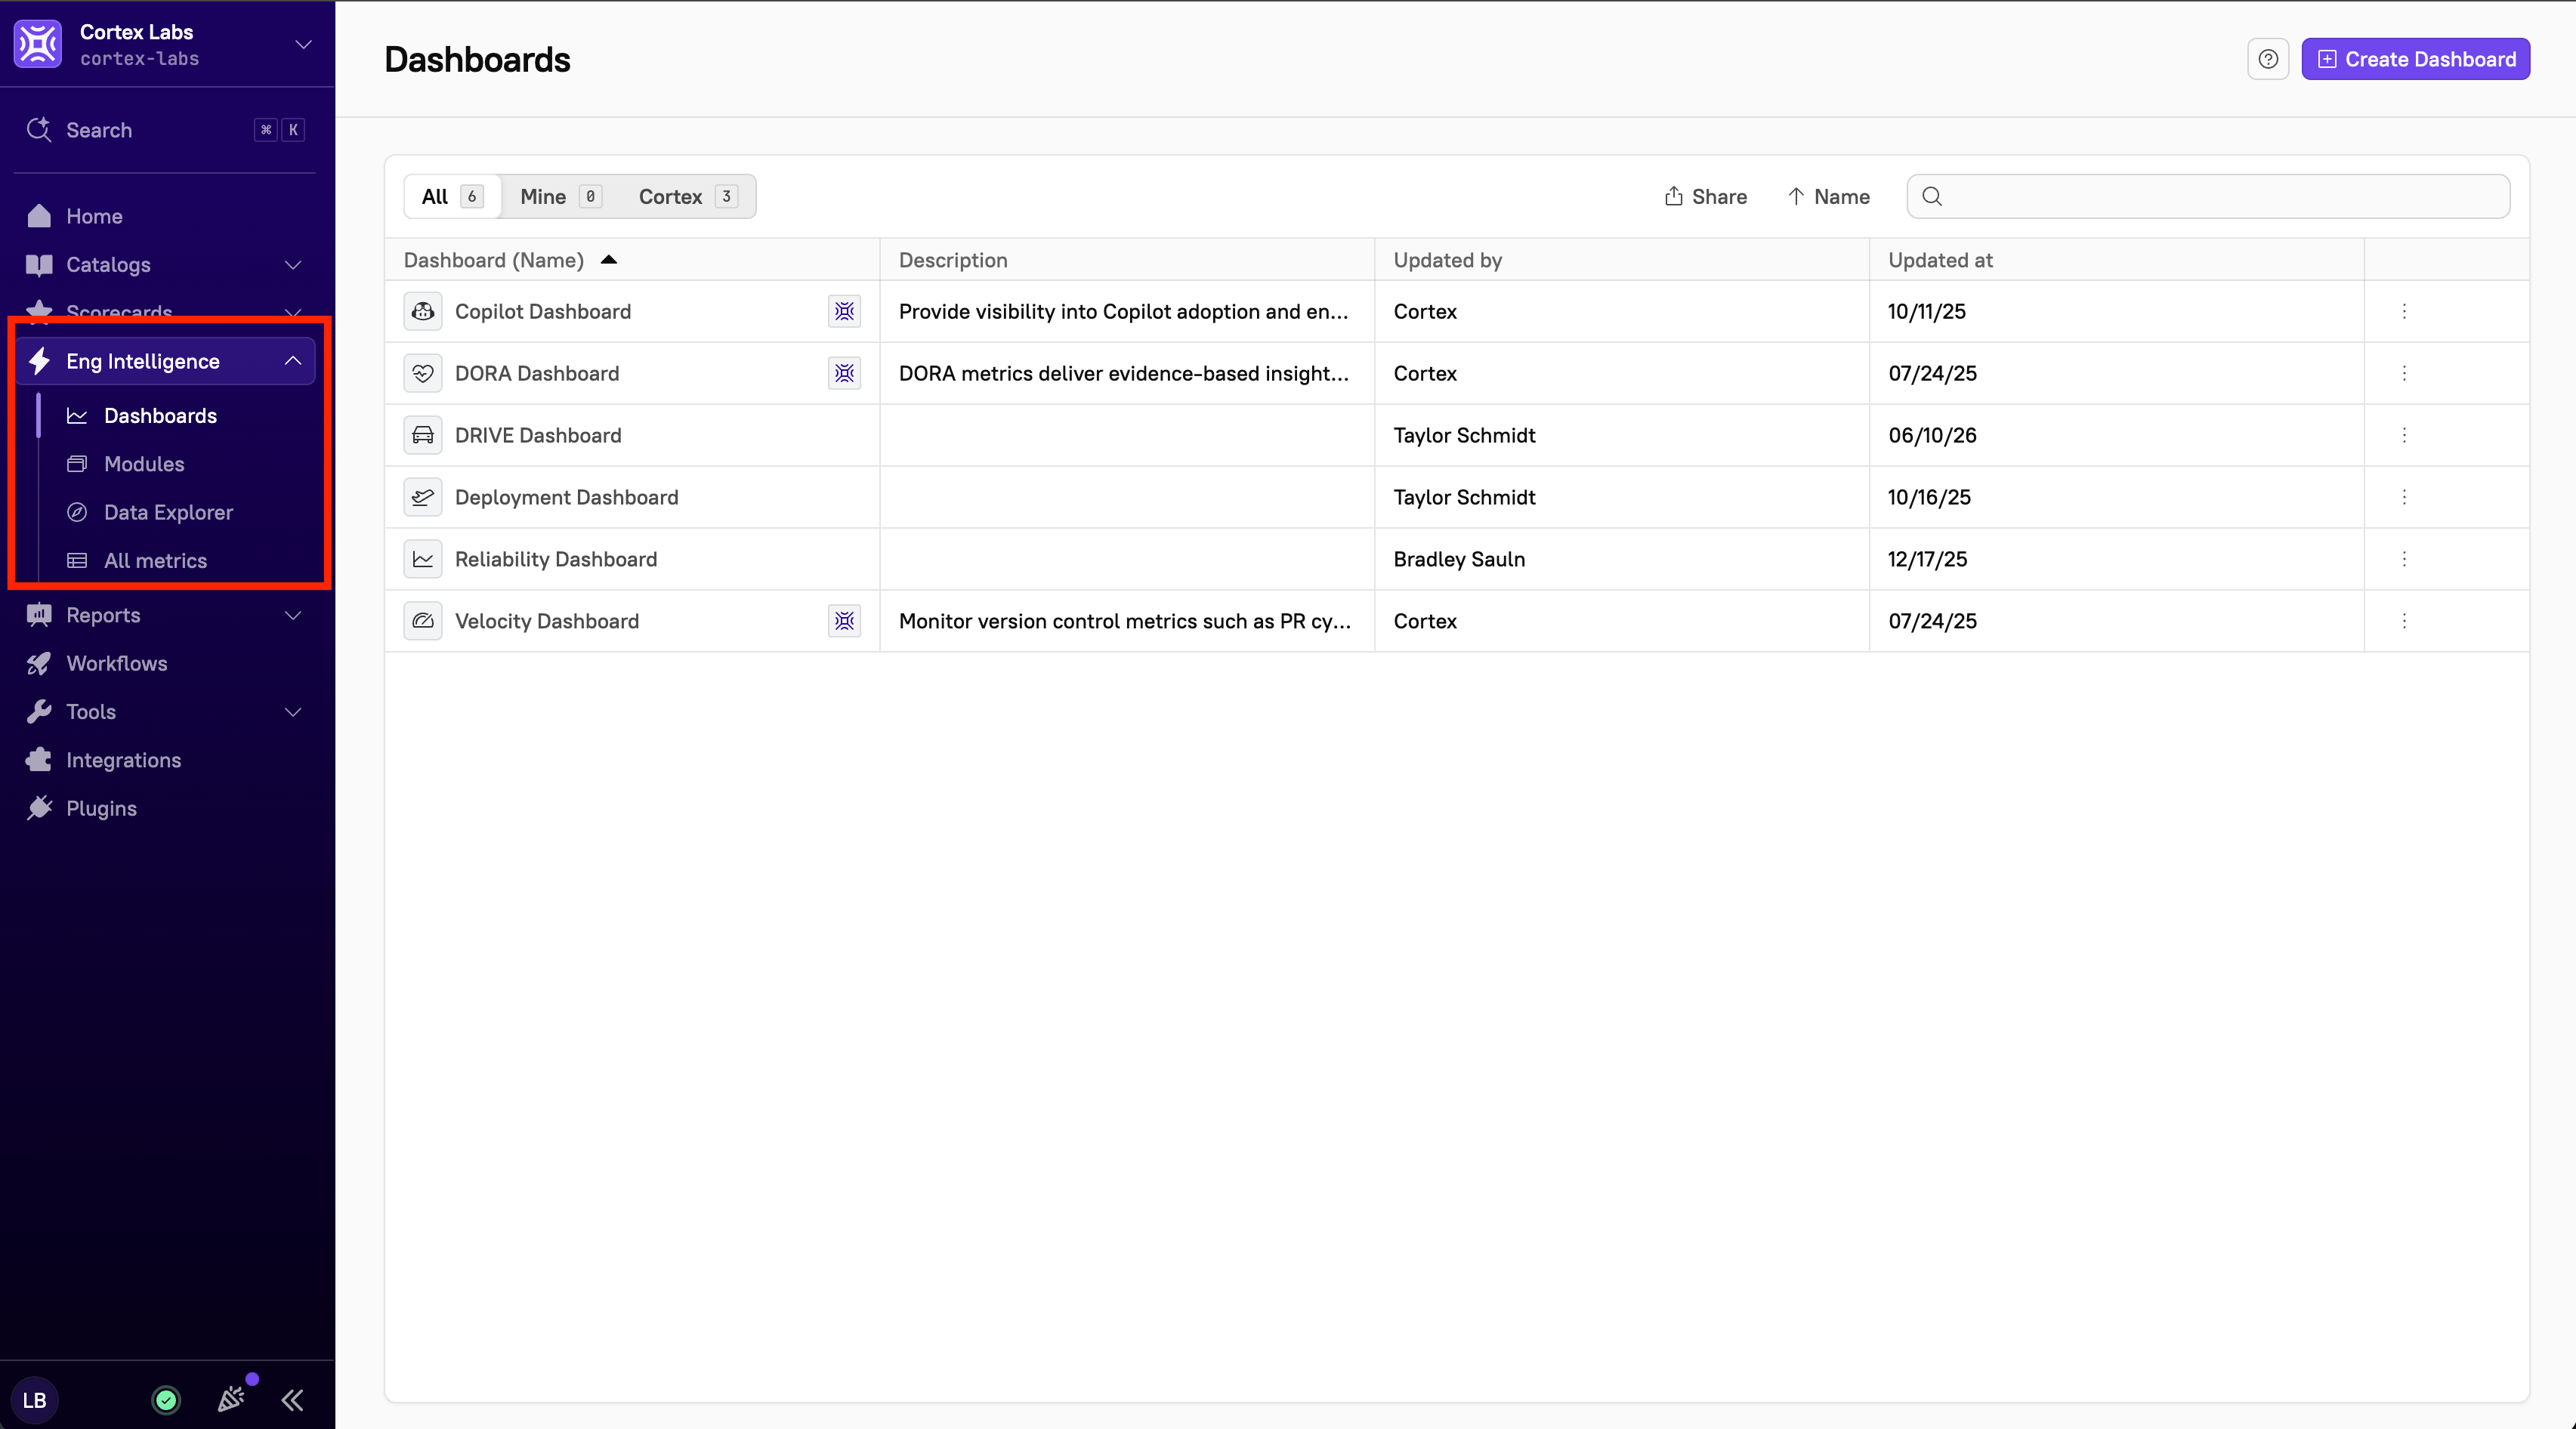Click the Cortex Labs logo icon
The image size is (2576, 1429).
[x=38, y=44]
